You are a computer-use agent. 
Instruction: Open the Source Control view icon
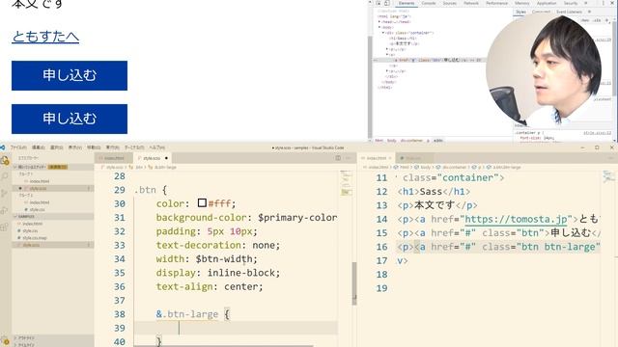coord(5,193)
